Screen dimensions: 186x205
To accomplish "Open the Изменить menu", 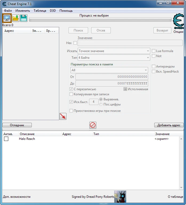I will click(23, 11).
